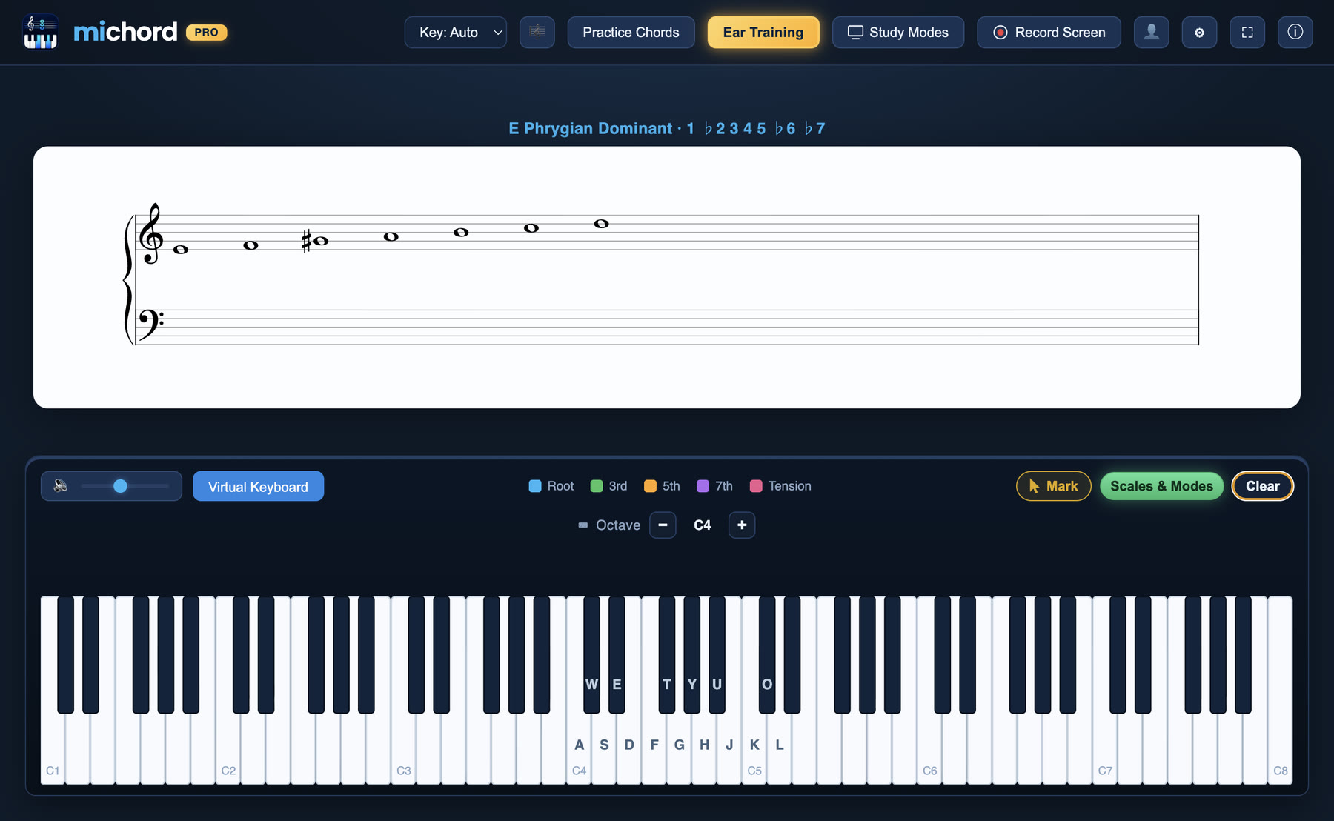The height and width of the screenshot is (821, 1334).
Task: Click the Root blue color swatch
Action: (535, 486)
